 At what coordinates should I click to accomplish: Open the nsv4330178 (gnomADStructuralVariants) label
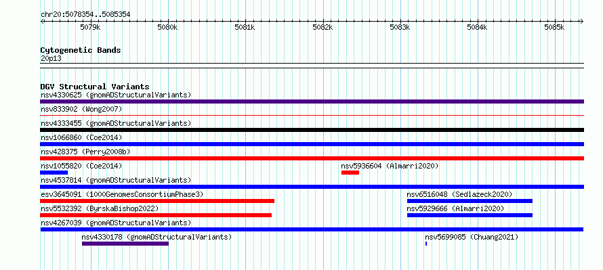(x=157, y=237)
